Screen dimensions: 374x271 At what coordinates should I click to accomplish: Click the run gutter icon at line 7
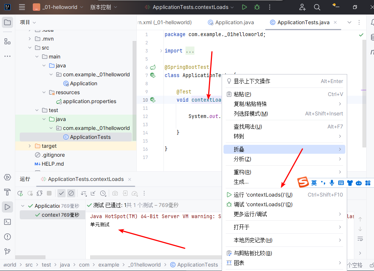153,75
